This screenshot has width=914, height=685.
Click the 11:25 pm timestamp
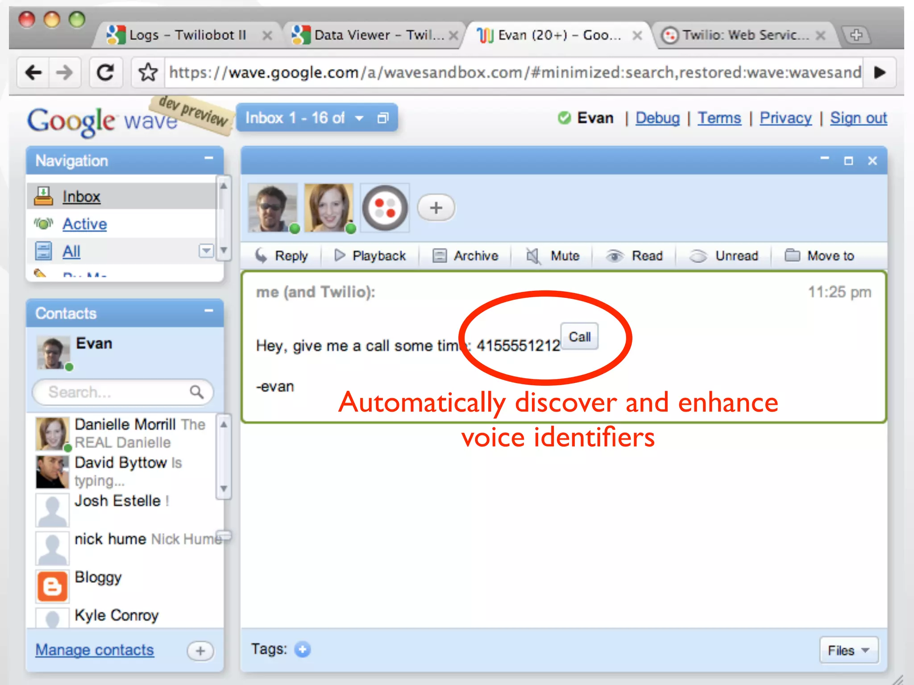[x=839, y=292]
